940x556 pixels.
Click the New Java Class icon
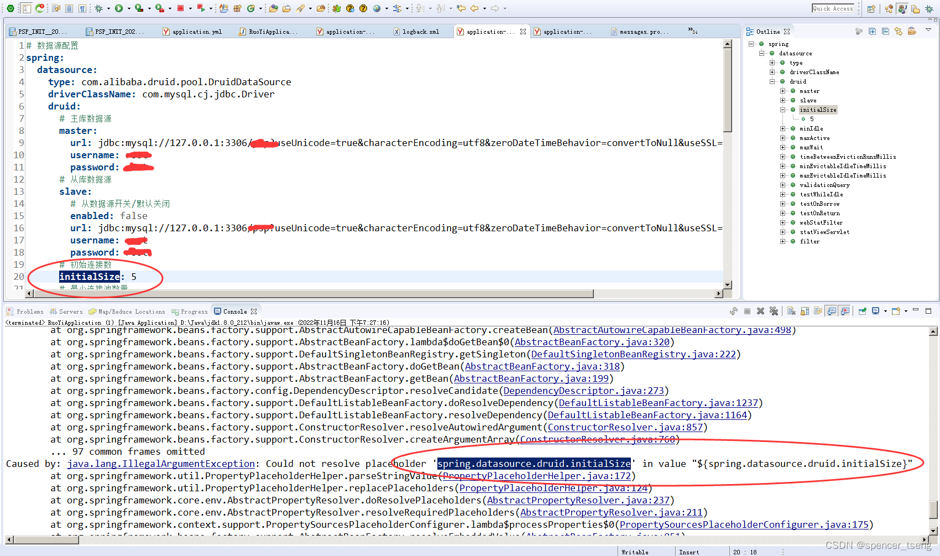[250, 8]
